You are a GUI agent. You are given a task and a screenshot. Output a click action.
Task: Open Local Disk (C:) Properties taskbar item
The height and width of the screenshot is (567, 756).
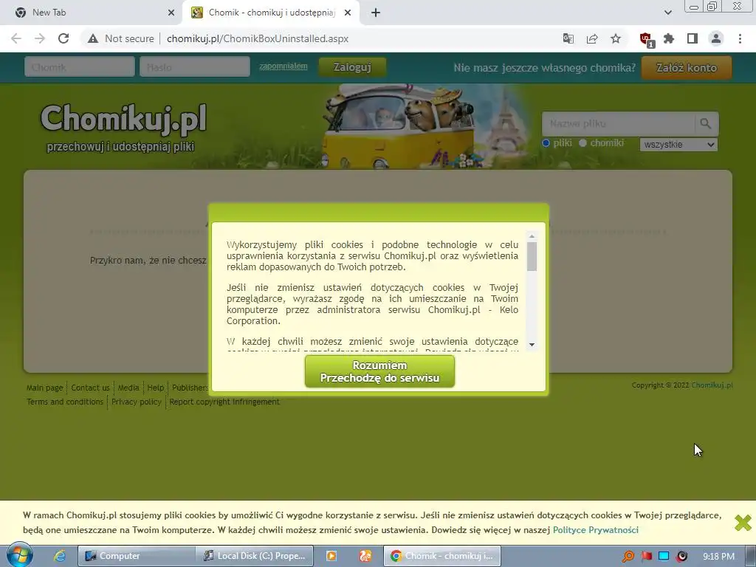[255, 556]
